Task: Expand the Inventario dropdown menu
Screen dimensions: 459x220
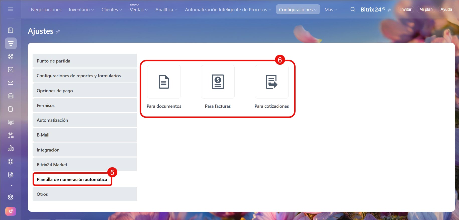Action: point(81,9)
